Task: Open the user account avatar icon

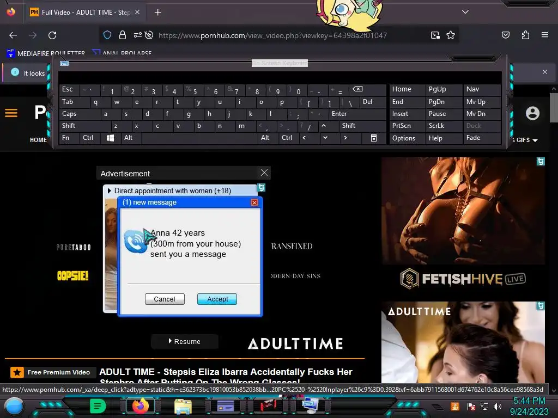Action: [x=532, y=113]
